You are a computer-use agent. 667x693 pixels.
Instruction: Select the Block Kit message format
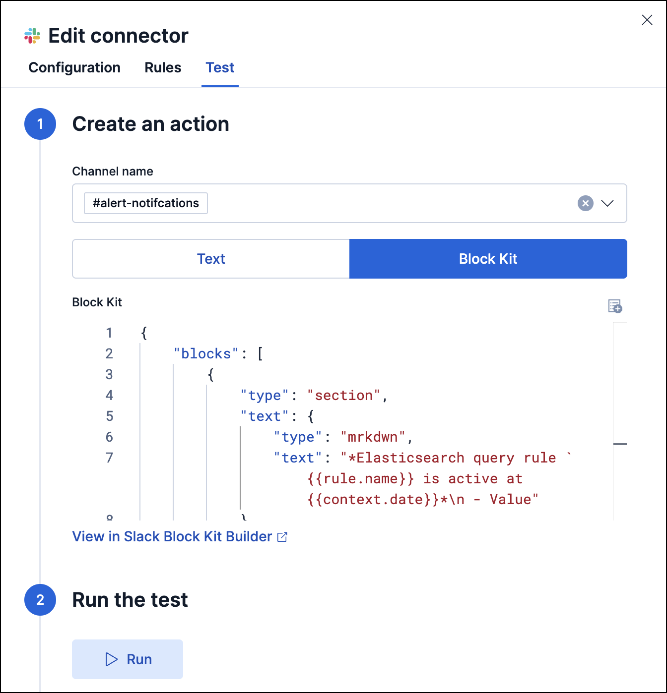[x=488, y=258]
